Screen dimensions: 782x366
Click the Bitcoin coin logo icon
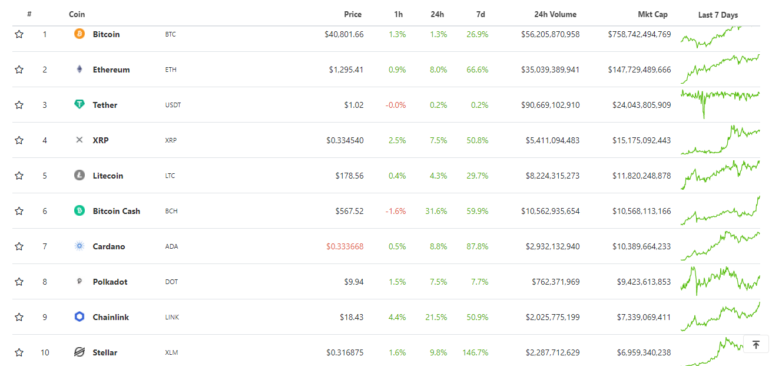pos(79,34)
